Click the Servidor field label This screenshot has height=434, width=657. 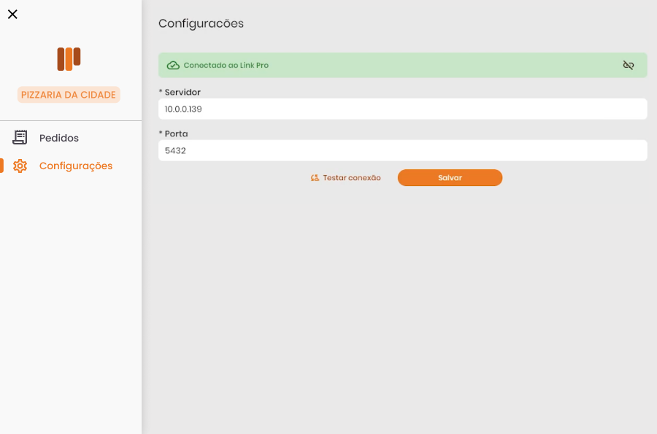(x=182, y=92)
